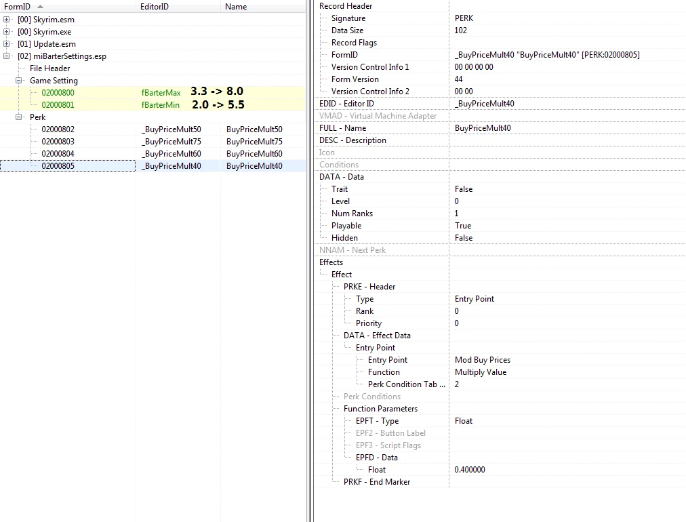Screen dimensions: 686x522
Task: Click the Name column header
Action: point(263,7)
